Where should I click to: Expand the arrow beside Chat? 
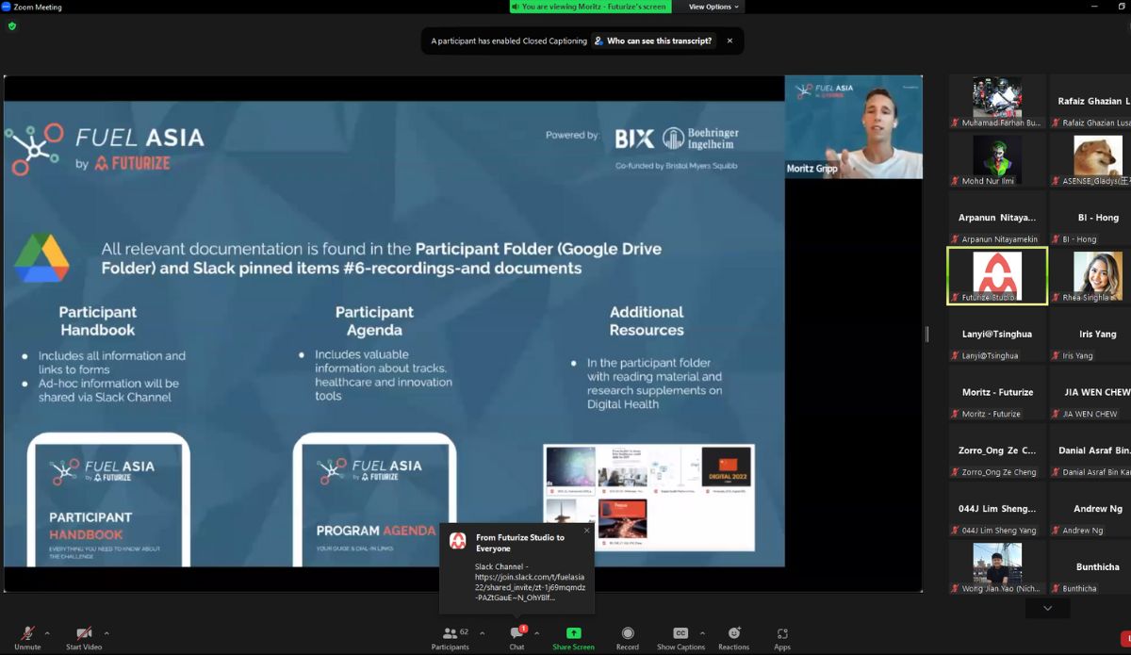(536, 633)
